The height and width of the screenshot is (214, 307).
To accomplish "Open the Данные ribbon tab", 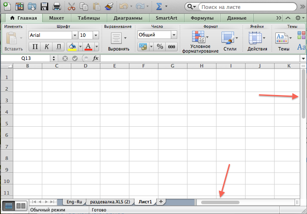I will (237, 18).
